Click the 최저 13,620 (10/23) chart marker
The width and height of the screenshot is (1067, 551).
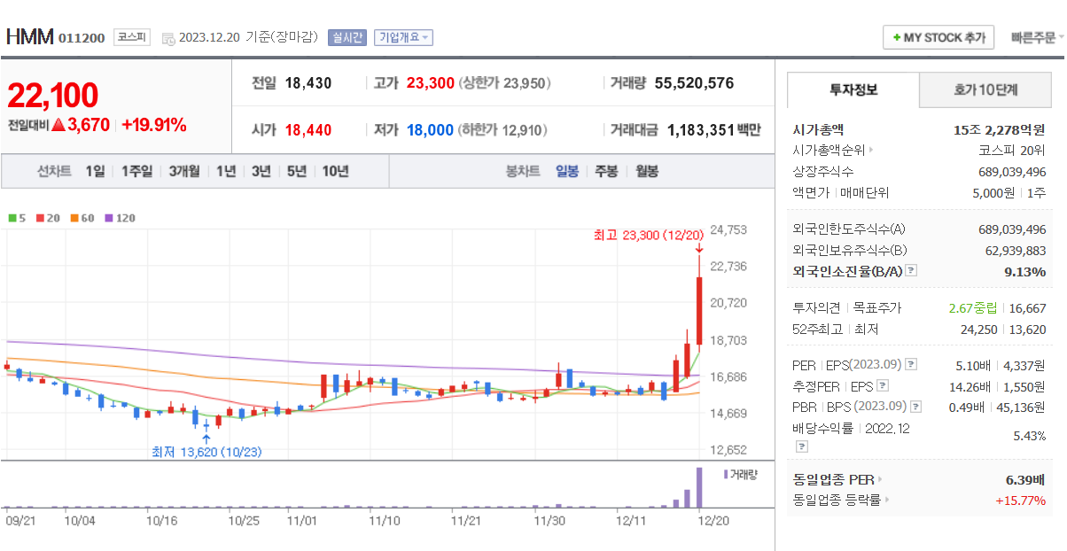[x=206, y=452]
